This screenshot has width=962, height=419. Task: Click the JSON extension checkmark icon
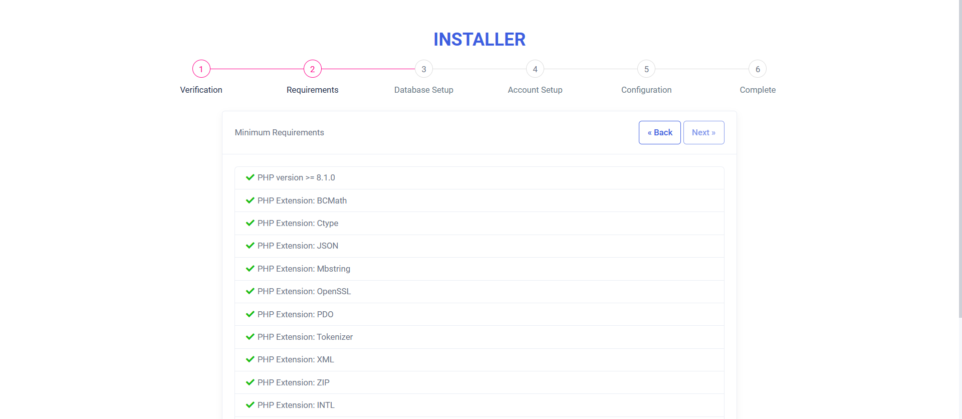pos(250,246)
